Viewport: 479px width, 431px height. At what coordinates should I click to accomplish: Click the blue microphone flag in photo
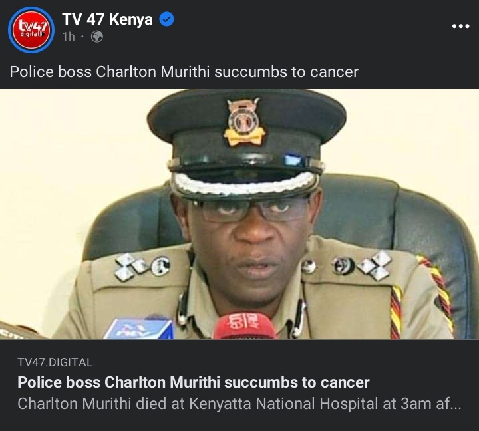click(140, 329)
